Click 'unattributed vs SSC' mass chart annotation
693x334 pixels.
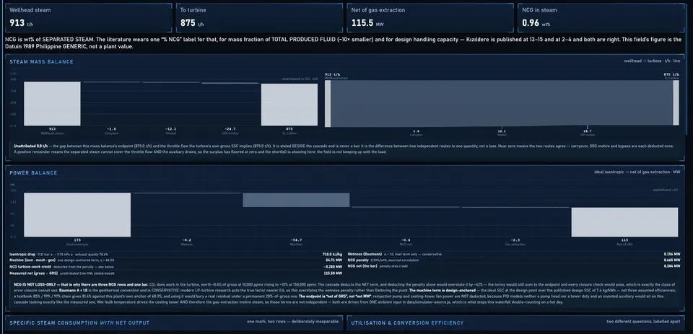(x=300, y=79)
